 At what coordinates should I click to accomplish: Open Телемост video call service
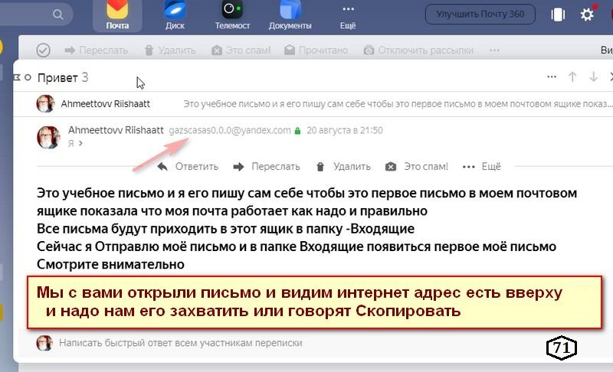click(232, 15)
